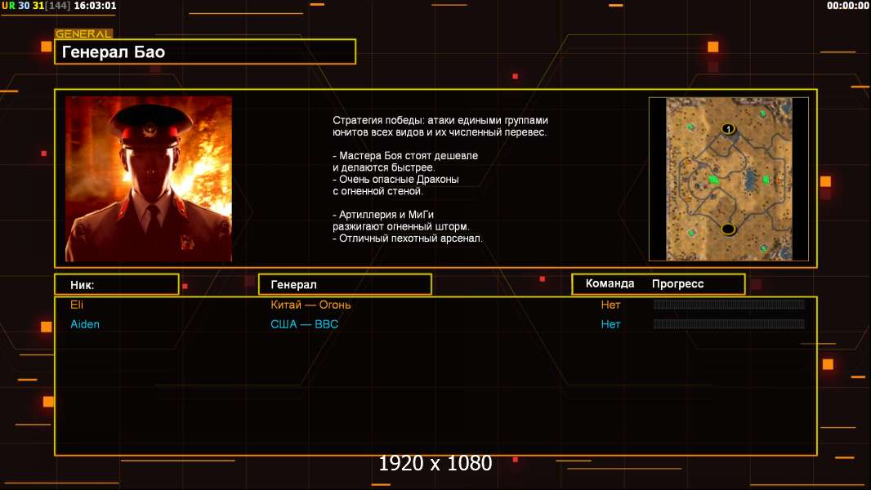This screenshot has height=490, width=871.
Task: Click США — ВВС general entry
Action: click(x=305, y=324)
